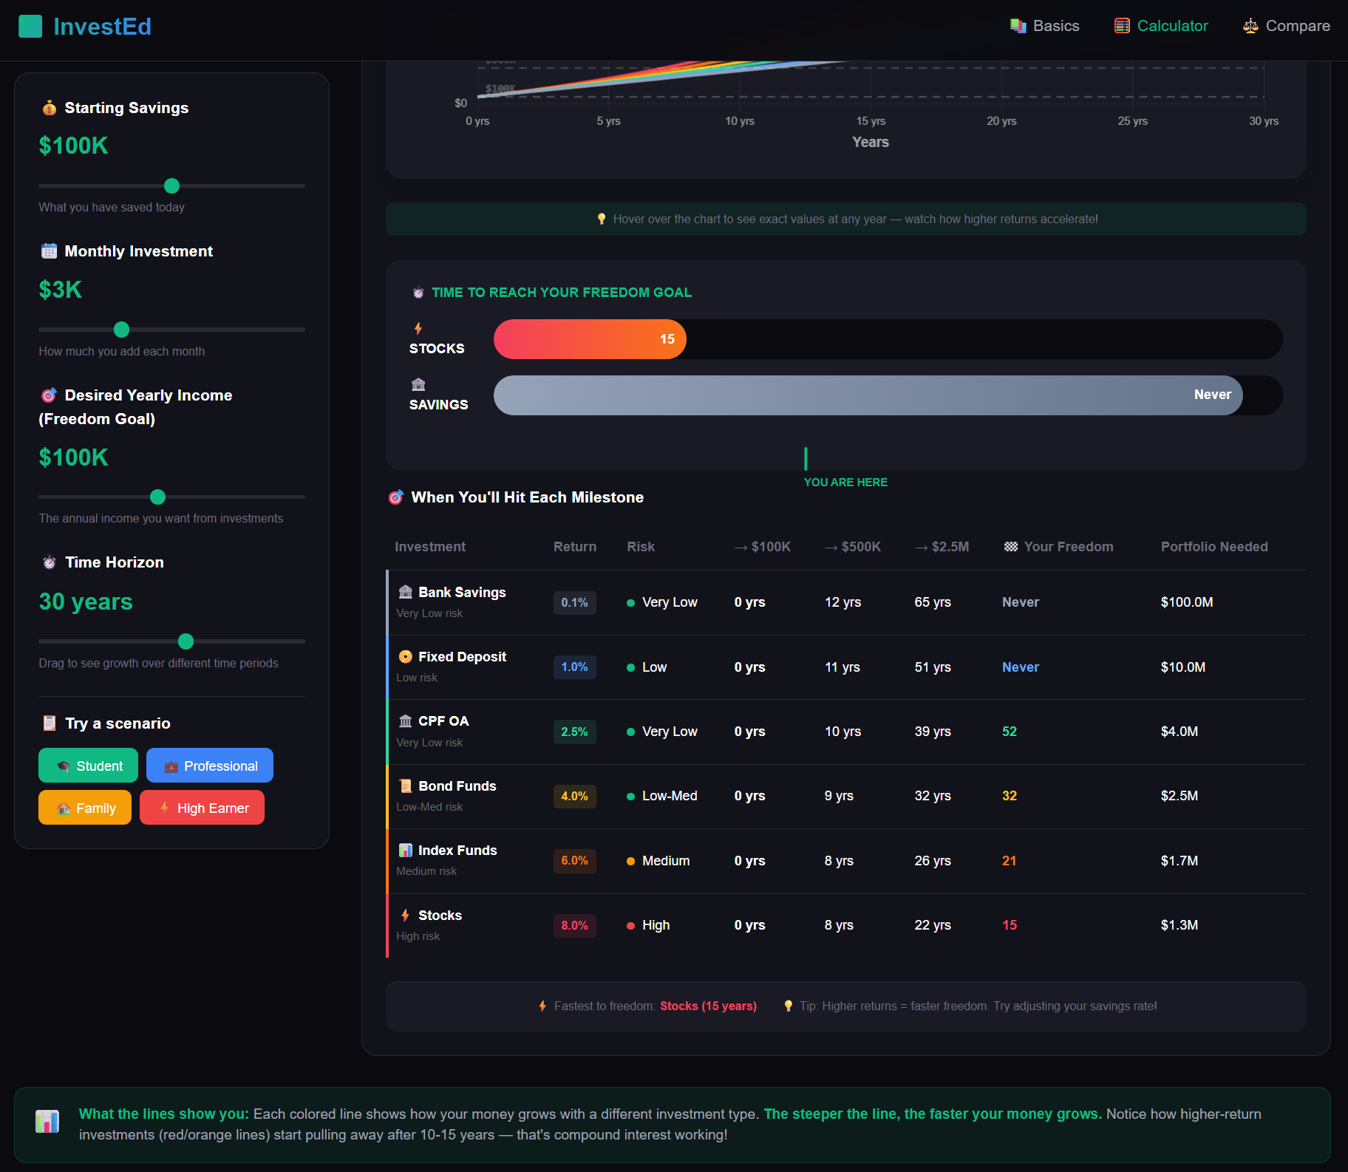Click the $10.0M portfolio value
The image size is (1348, 1172).
(1183, 667)
